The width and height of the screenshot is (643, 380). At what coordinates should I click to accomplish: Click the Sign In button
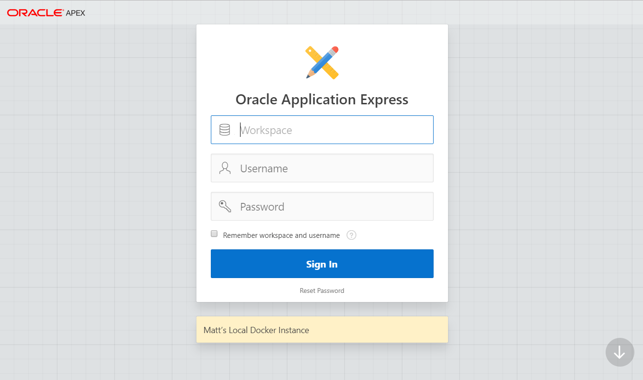click(322, 264)
